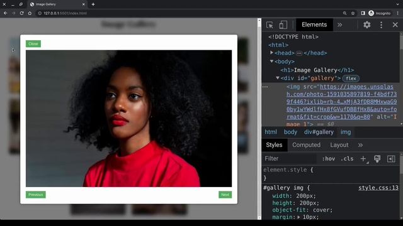Click the large portrait image in lightbox
This screenshot has width=403, height=226.
[x=128, y=119]
